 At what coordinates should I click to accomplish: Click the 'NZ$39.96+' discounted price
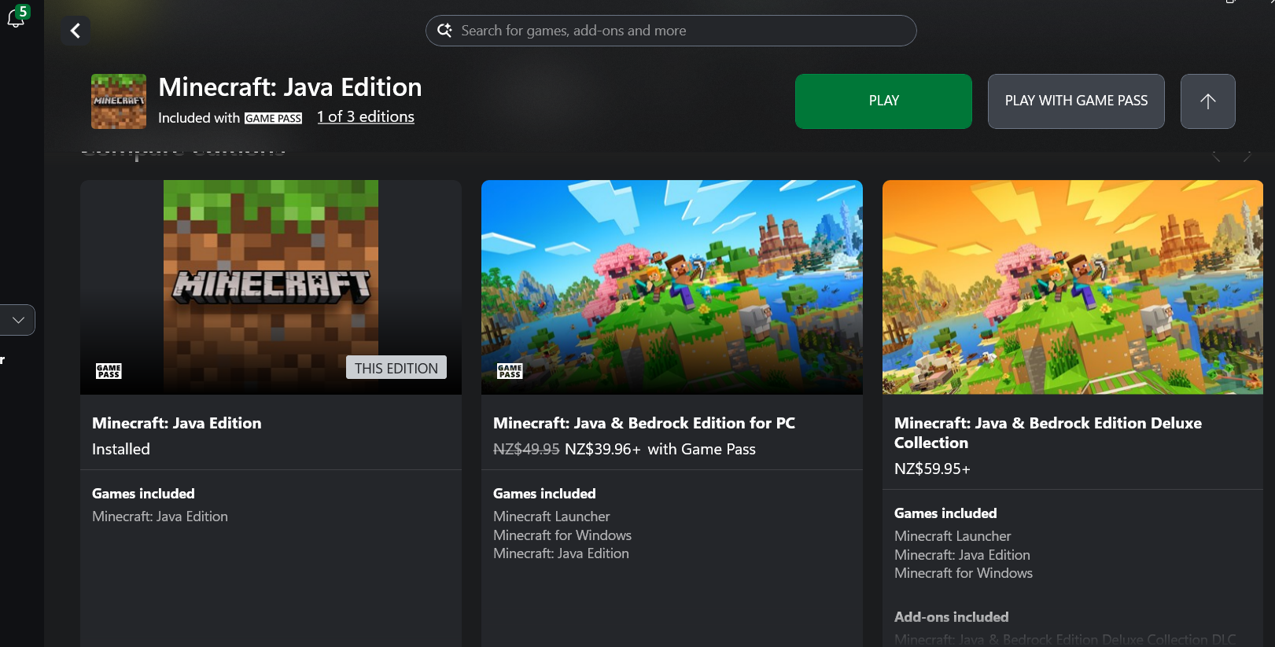click(602, 449)
